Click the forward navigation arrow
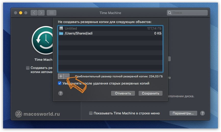221x132 pixels. pos(41,13)
